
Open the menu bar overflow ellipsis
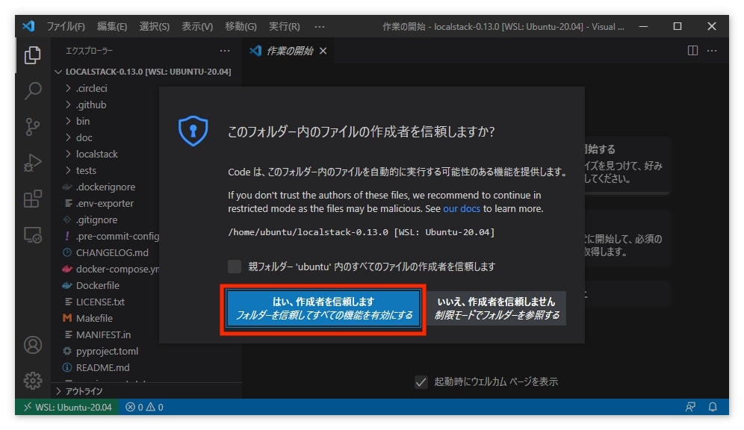(320, 27)
